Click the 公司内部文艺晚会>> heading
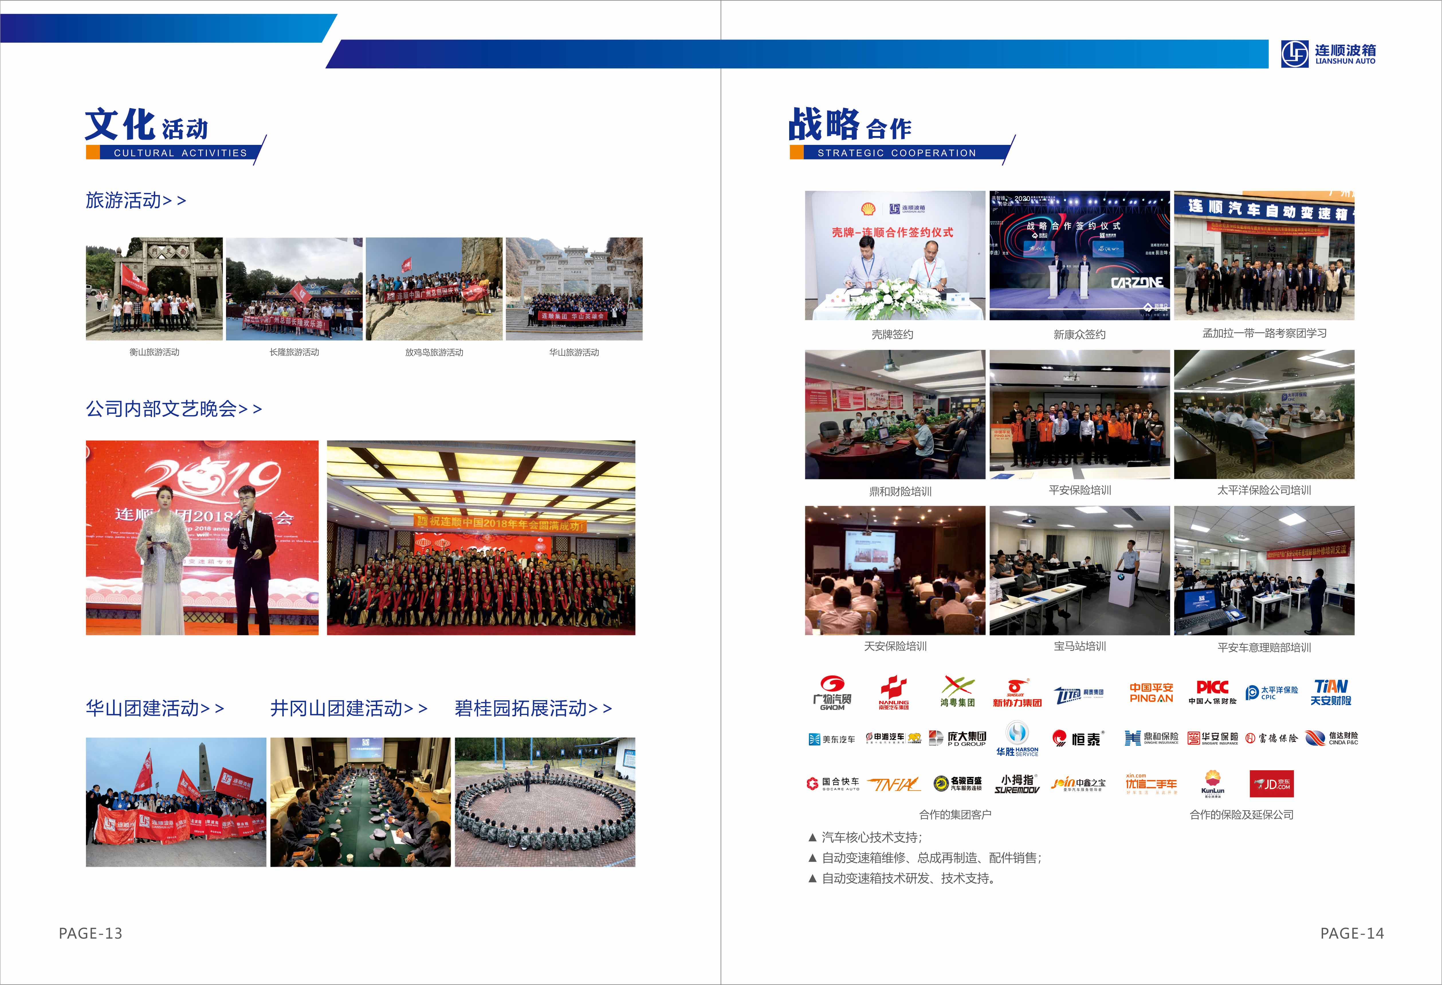Image resolution: width=1442 pixels, height=985 pixels. pyautogui.click(x=174, y=409)
